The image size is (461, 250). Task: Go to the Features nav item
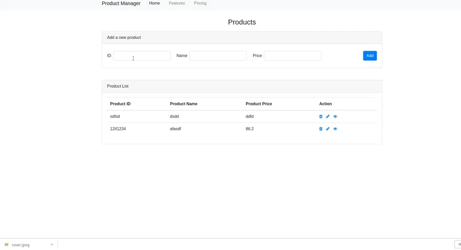pos(177,3)
